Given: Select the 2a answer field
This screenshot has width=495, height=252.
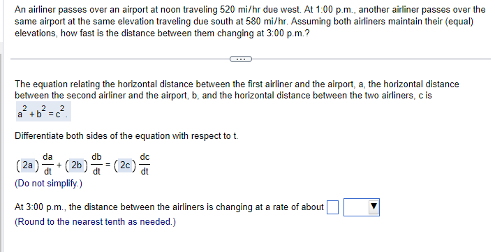Looking at the screenshot, I should click(x=27, y=165).
